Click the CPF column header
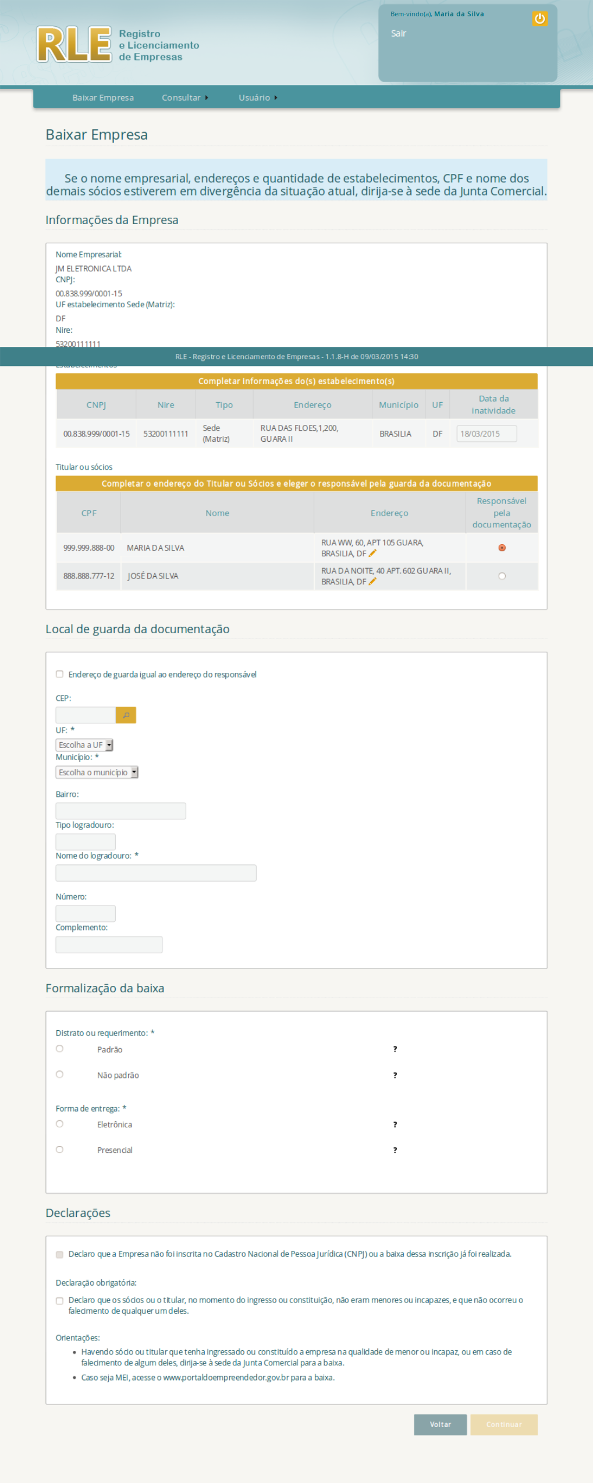 [89, 513]
